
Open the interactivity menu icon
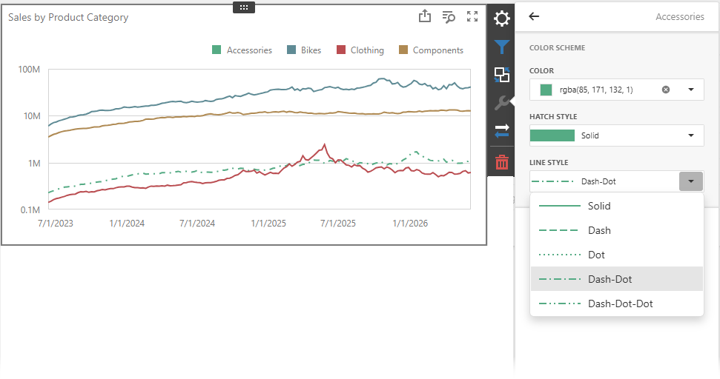pyautogui.click(x=501, y=75)
